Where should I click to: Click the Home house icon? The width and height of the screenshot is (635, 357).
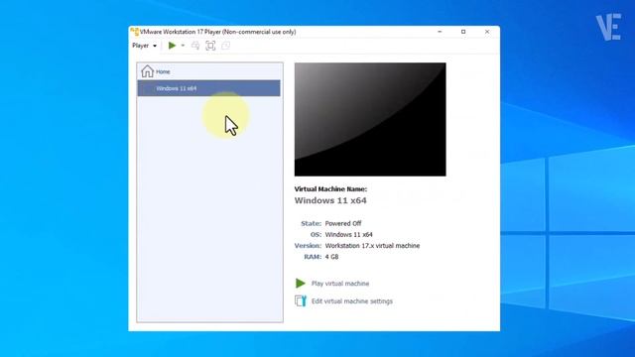[147, 71]
